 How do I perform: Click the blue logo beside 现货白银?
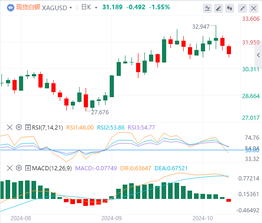pos(11,8)
